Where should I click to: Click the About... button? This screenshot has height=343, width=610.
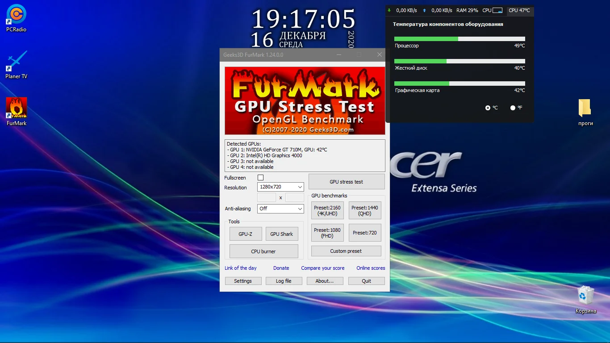(325, 281)
